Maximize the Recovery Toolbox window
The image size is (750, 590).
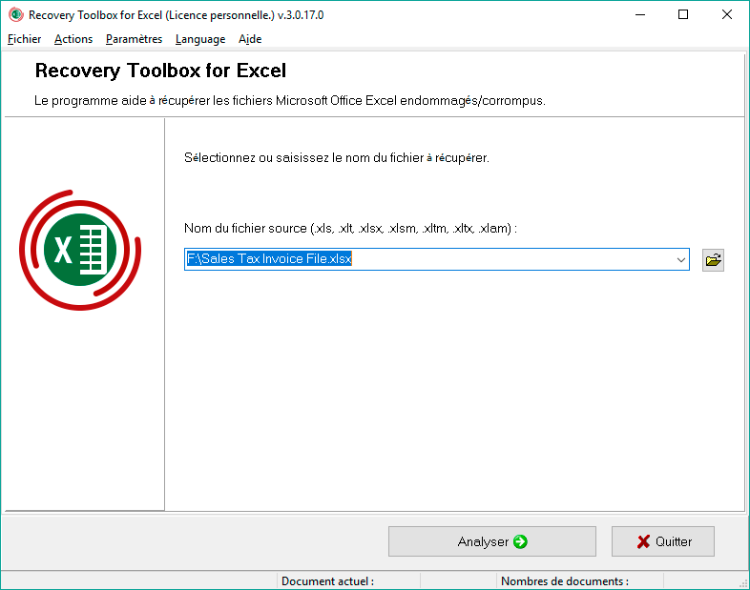(x=683, y=15)
